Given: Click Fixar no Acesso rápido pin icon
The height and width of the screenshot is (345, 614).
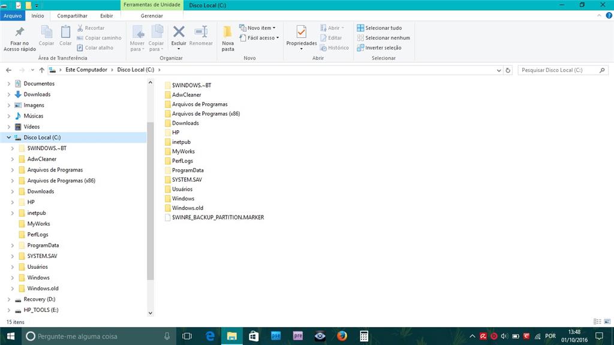Looking at the screenshot, I should click(x=20, y=32).
